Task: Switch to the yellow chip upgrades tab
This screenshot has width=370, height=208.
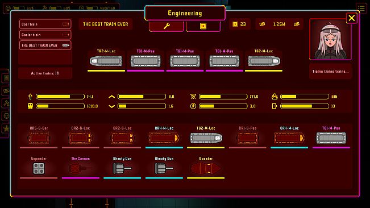Action: coord(203,26)
